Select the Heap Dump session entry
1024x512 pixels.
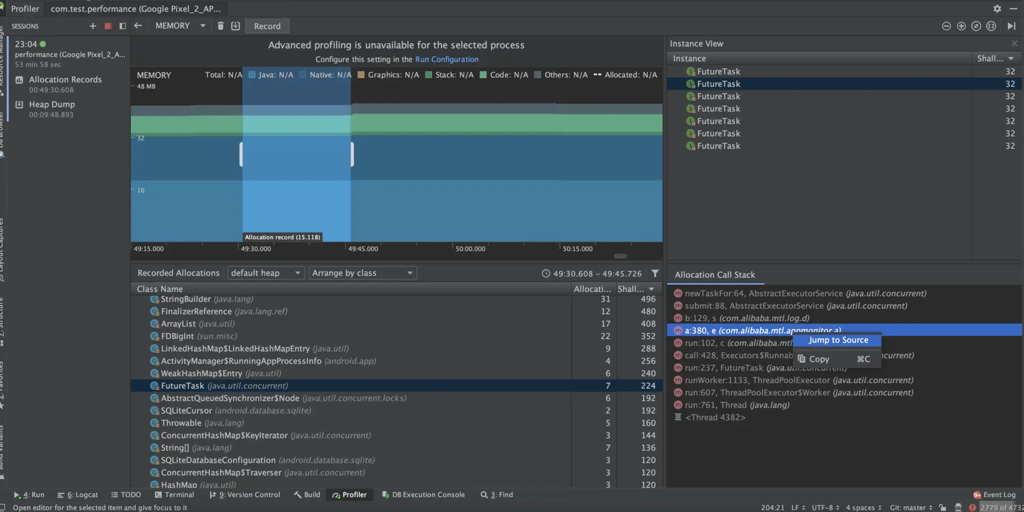point(52,105)
